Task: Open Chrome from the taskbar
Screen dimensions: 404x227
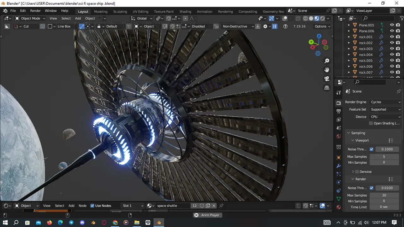Action: [115, 223]
